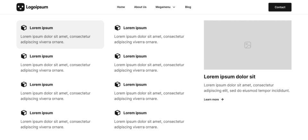Click the gray image placeholder thumbnail
This screenshot has height=140, width=308.
(x=248, y=45)
